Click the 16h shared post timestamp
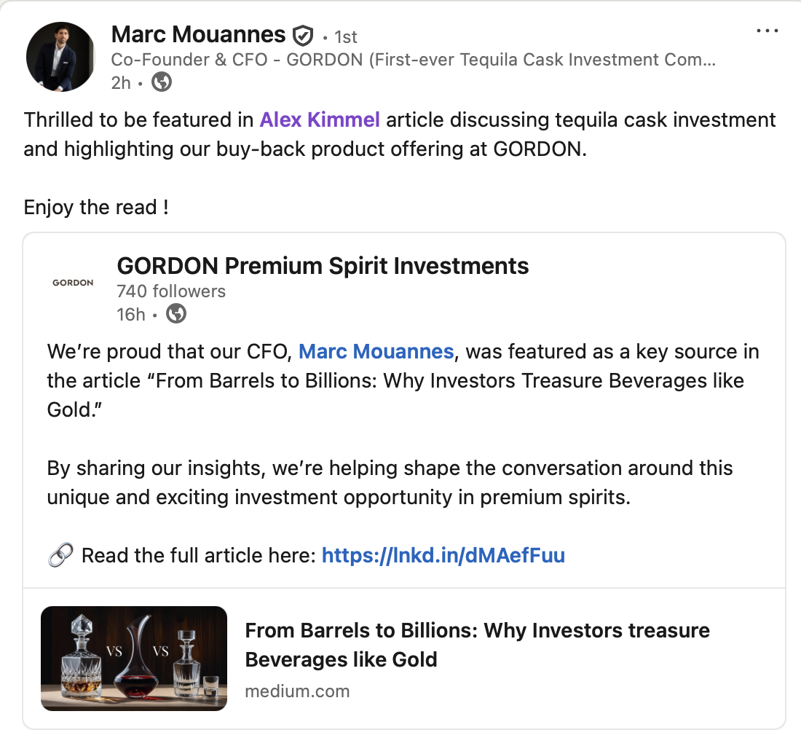 tap(131, 314)
